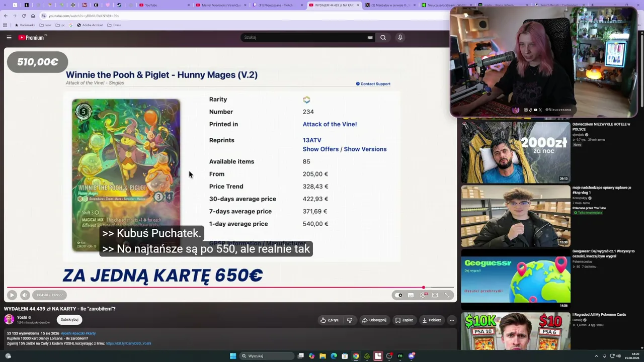Open the Windows Start menu
The width and height of the screenshot is (644, 362).
[233, 356]
